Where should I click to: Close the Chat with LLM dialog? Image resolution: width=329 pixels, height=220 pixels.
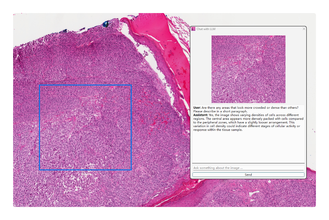coord(304,29)
